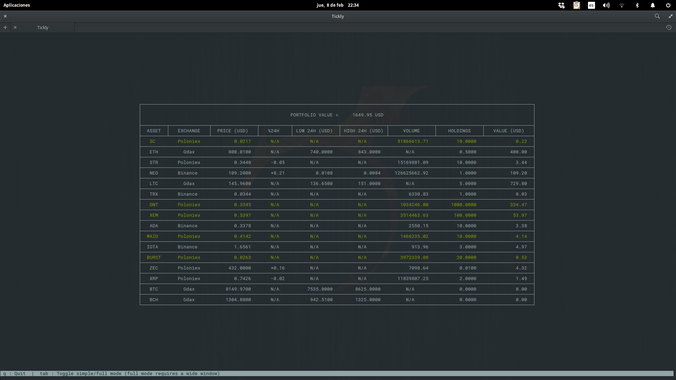
Task: Click the PORTFOLIO VALUE header text
Action: pos(314,115)
